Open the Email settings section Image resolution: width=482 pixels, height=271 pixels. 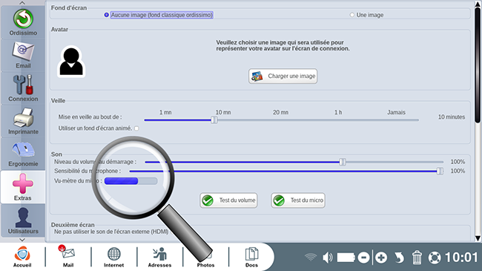point(23,56)
